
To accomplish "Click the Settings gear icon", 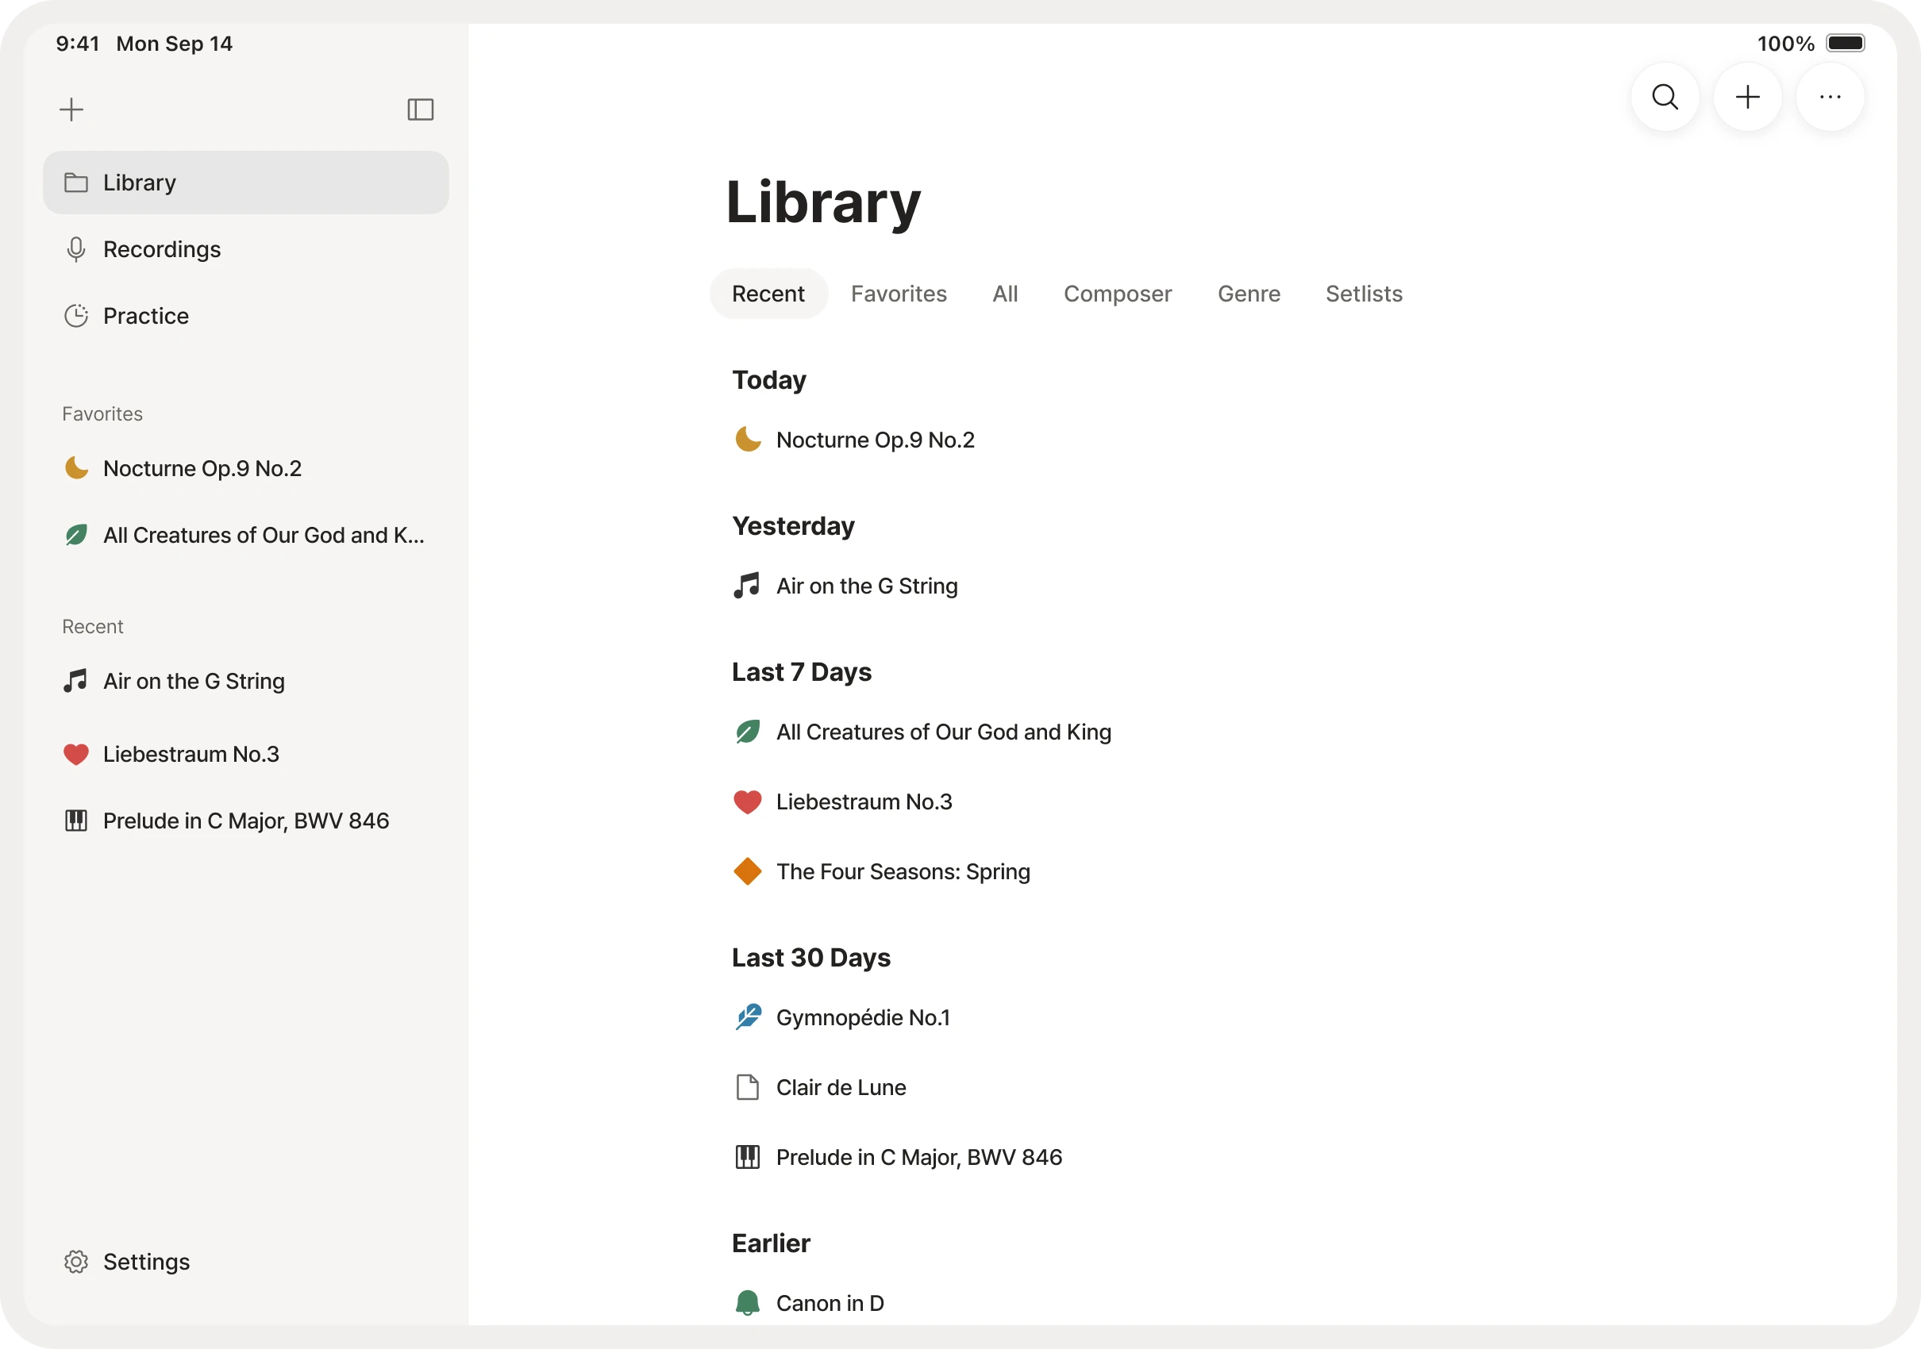I will (x=76, y=1261).
